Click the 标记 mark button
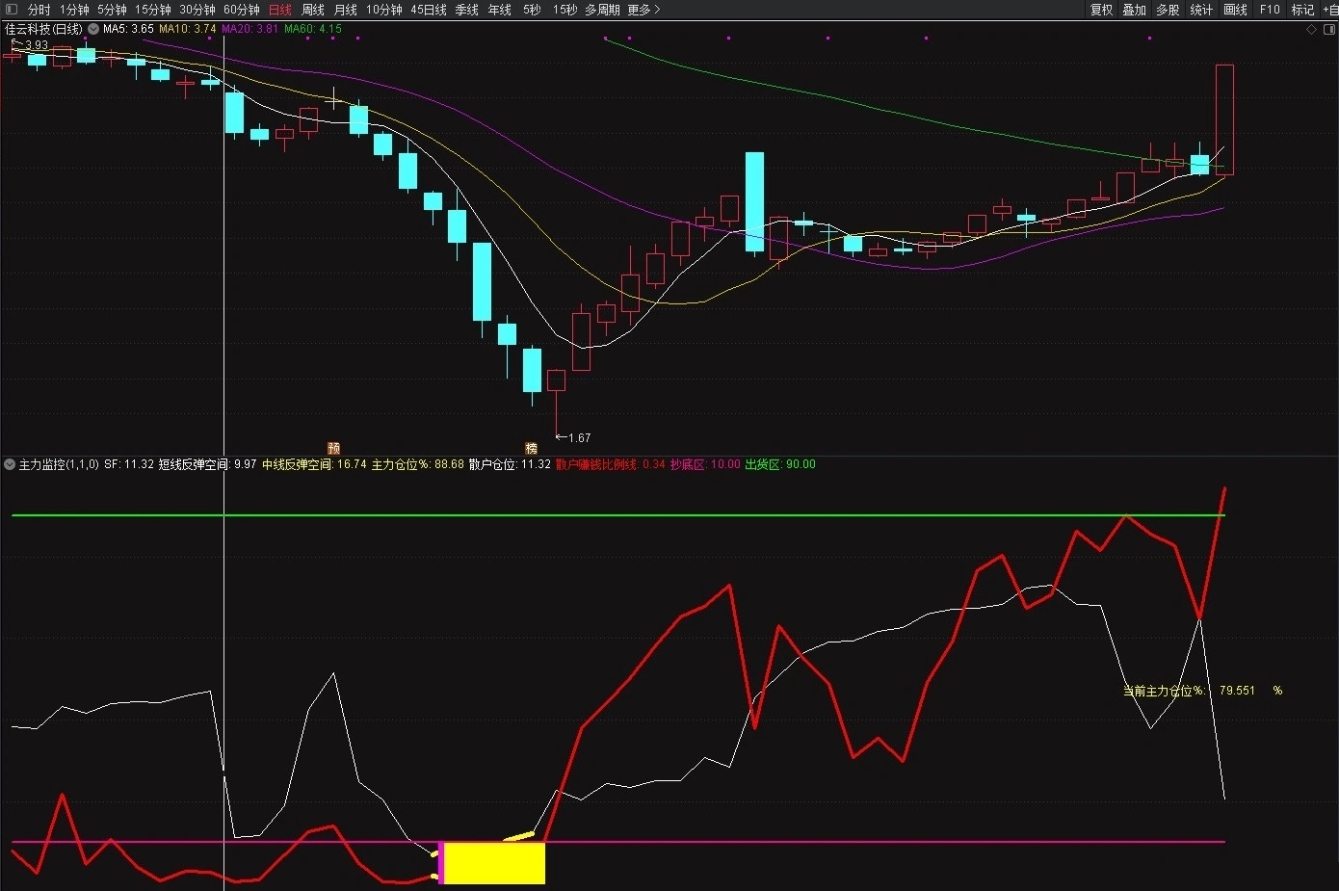1339x891 pixels. 1302,10
